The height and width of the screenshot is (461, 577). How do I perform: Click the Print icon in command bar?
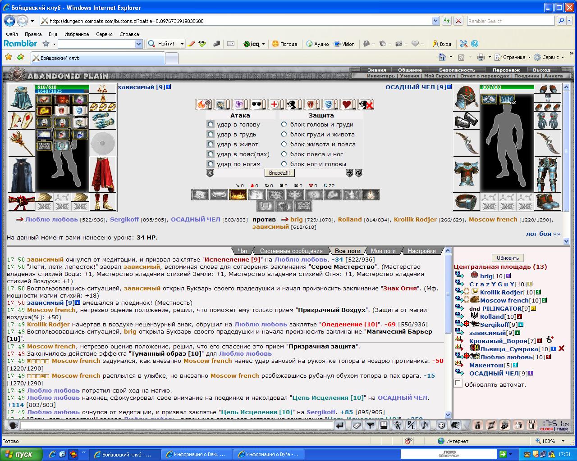481,57
